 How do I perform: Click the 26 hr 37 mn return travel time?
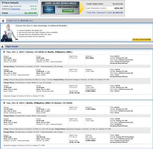tap(74, 142)
